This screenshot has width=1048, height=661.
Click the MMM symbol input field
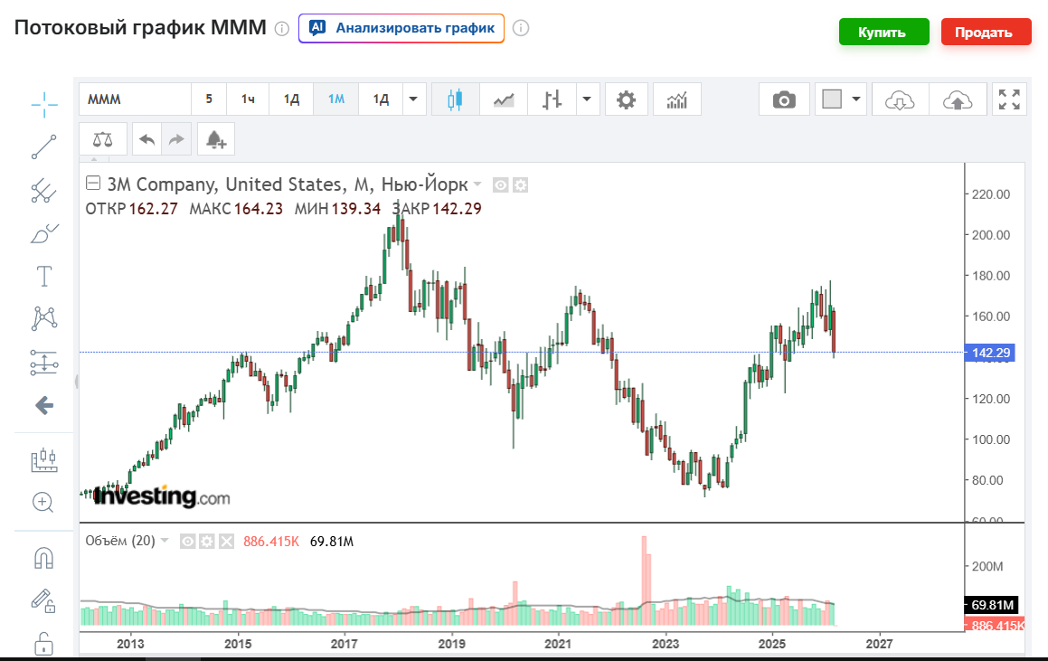point(134,99)
